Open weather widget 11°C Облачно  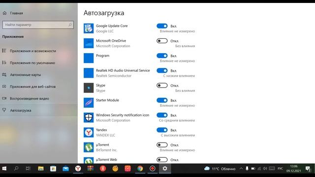pyautogui.click(x=220, y=169)
